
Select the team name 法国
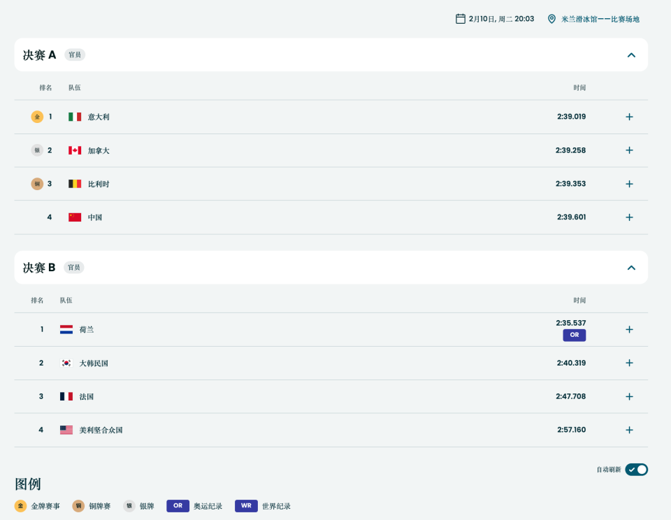point(87,397)
